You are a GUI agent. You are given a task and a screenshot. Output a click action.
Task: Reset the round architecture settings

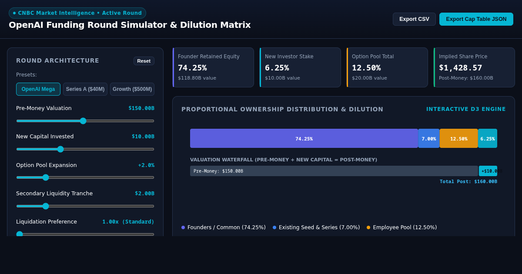pos(144,61)
